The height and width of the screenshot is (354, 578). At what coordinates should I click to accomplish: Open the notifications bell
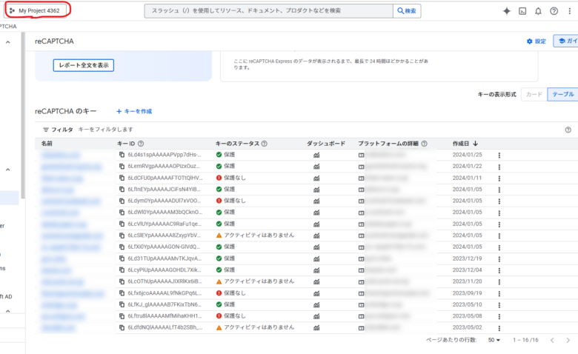(x=538, y=11)
